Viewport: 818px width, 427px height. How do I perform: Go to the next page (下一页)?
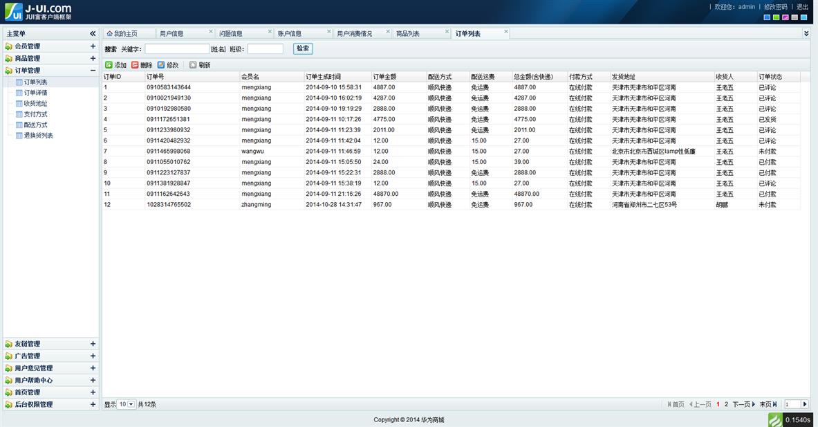coord(744,405)
